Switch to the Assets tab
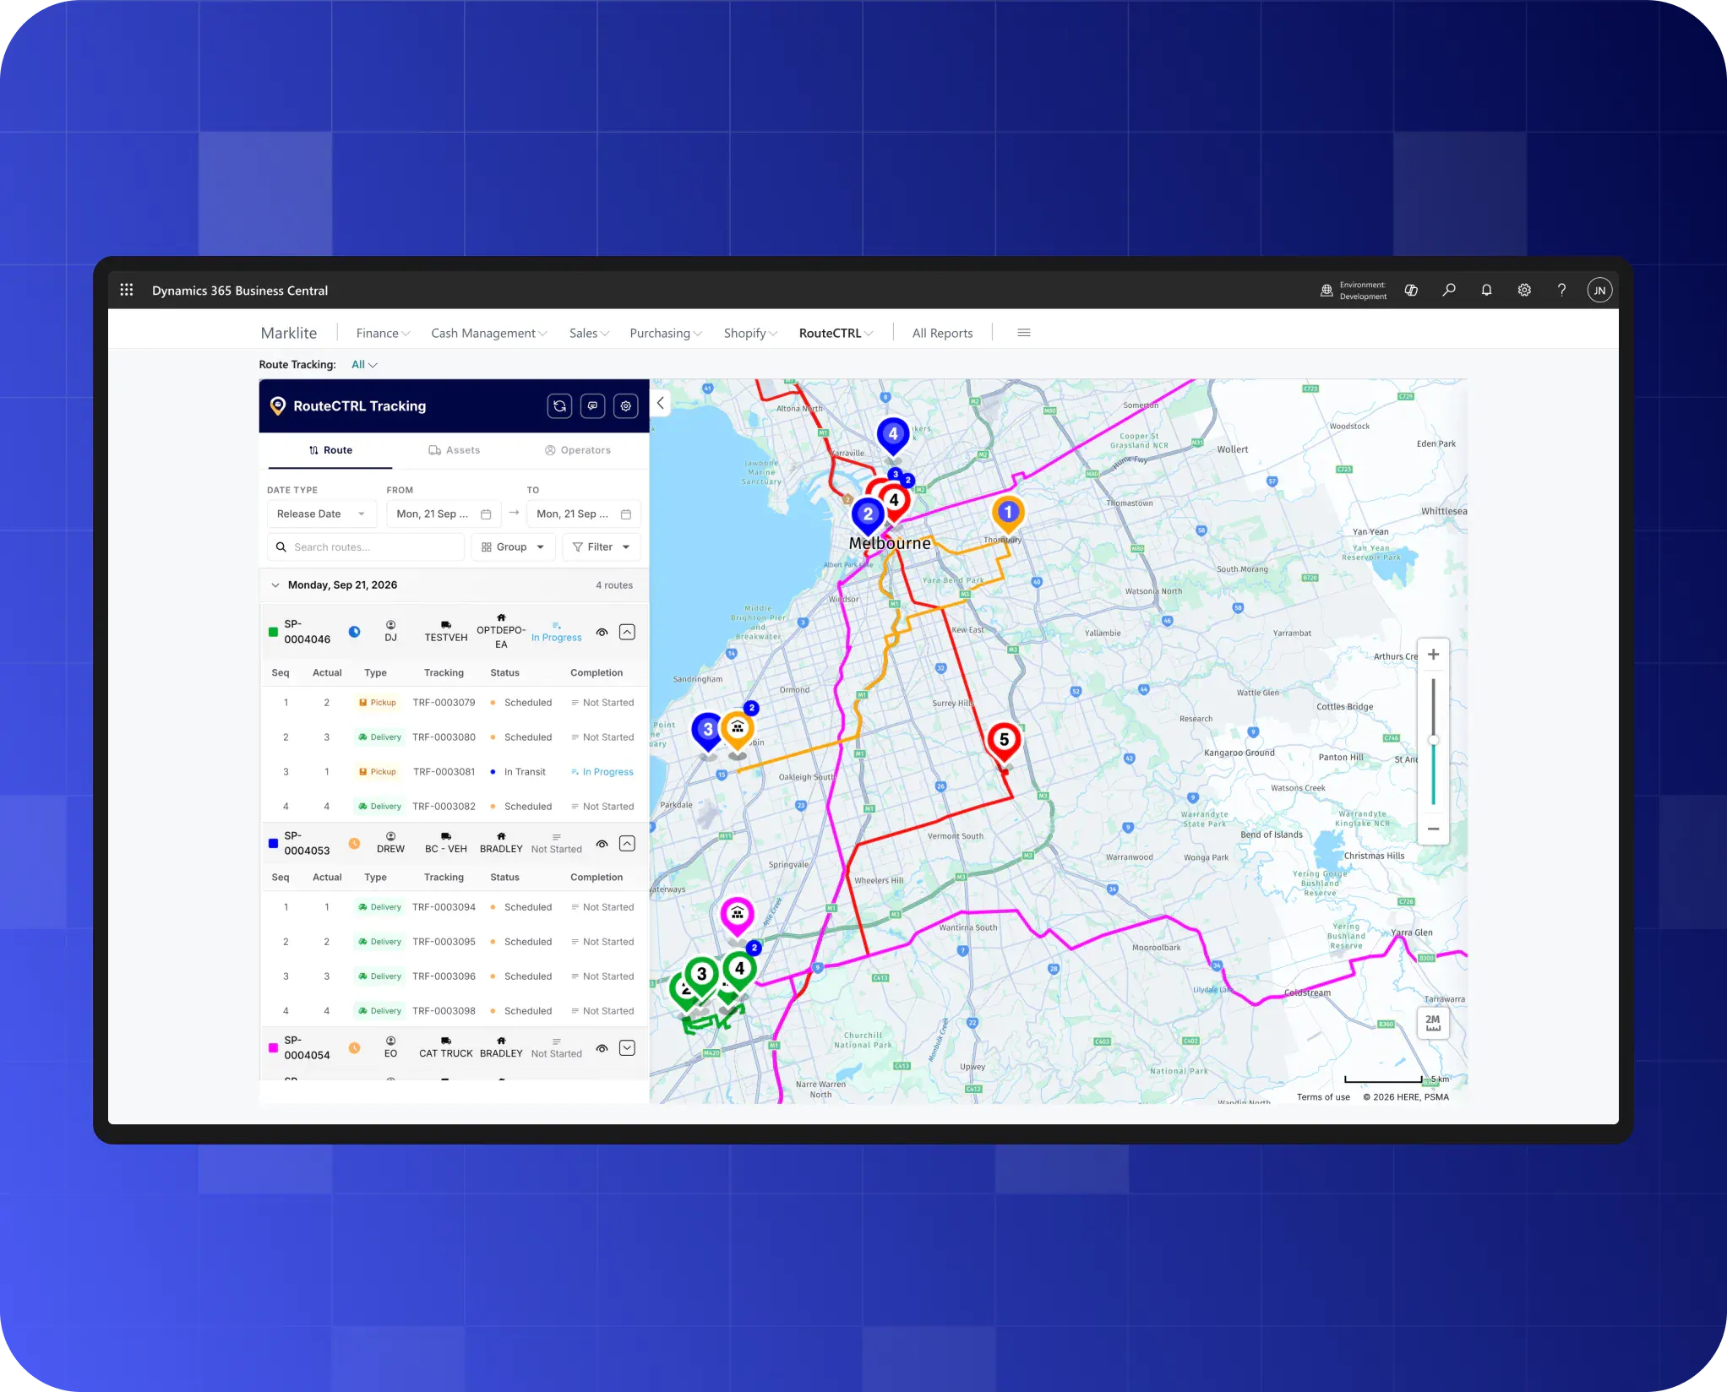The height and width of the screenshot is (1392, 1727). [455, 450]
